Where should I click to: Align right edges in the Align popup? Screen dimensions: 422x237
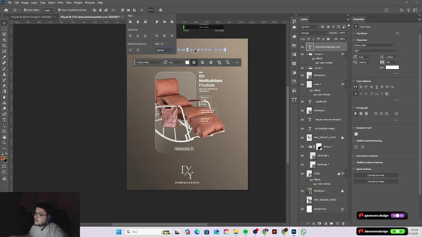[145, 22]
